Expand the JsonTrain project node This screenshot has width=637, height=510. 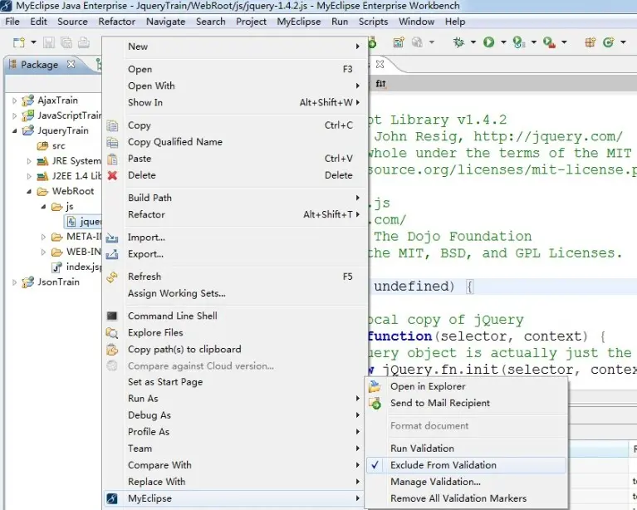pyautogui.click(x=14, y=282)
